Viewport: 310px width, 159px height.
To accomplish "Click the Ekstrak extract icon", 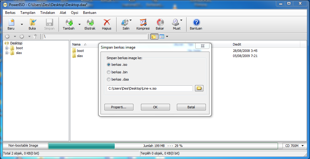I will coord(90,23).
